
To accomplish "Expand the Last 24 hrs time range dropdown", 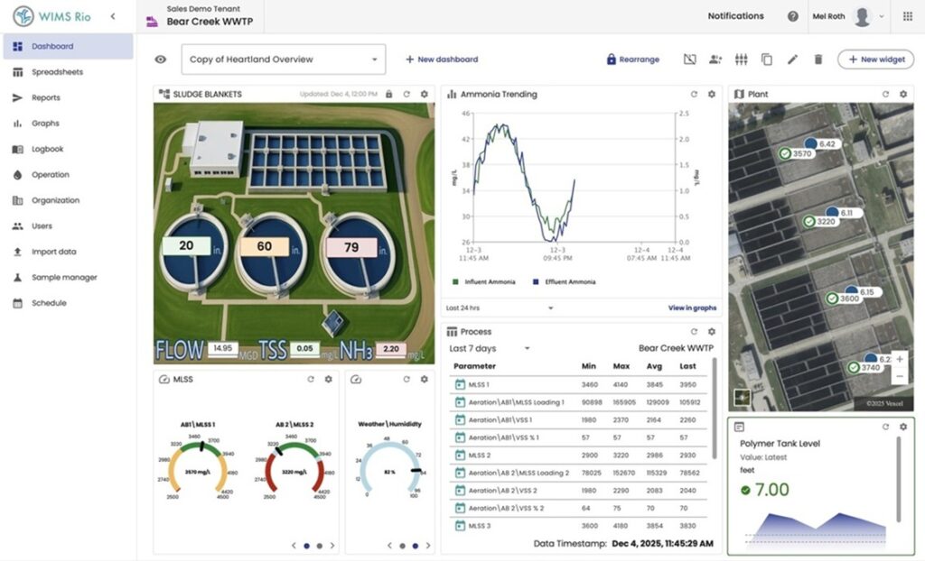I will 499,308.
